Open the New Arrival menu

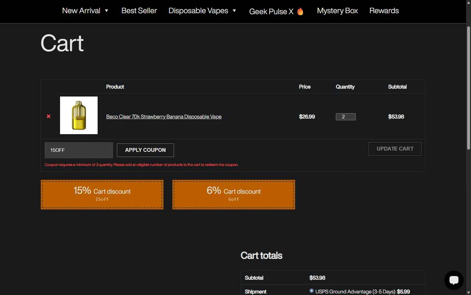click(x=81, y=11)
